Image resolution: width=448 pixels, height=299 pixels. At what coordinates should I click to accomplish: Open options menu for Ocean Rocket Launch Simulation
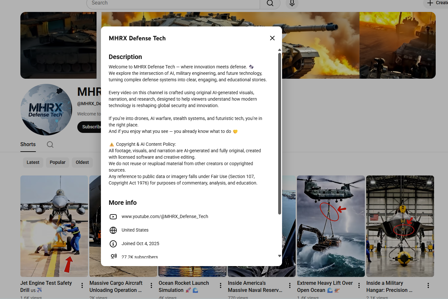(x=220, y=285)
